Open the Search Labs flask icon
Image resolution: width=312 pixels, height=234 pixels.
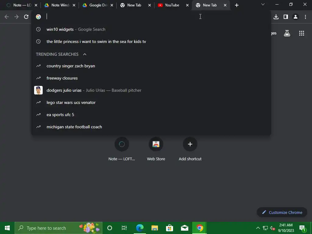287,33
